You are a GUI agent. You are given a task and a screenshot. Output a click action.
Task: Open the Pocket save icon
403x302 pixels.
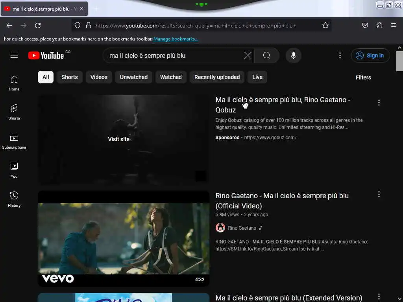365,25
